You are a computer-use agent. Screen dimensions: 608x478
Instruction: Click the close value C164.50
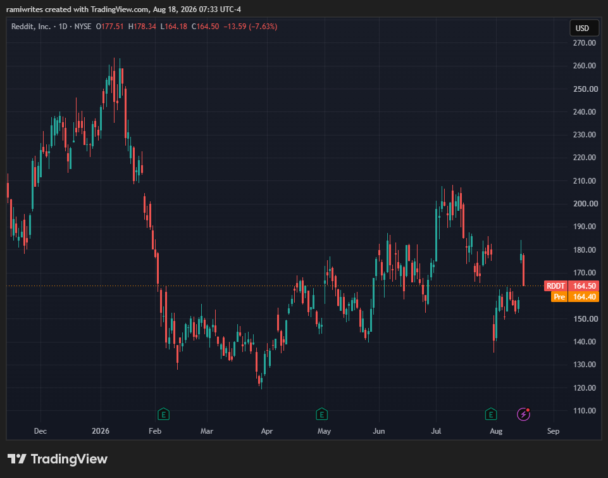[206, 27]
